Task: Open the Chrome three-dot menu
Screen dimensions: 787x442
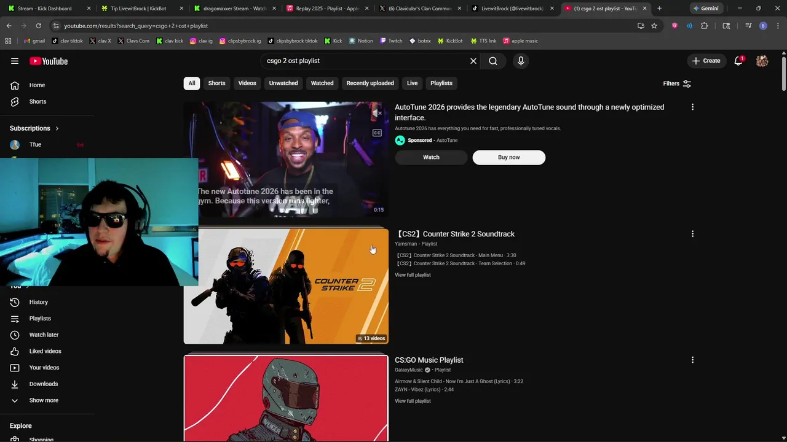Action: click(777, 26)
